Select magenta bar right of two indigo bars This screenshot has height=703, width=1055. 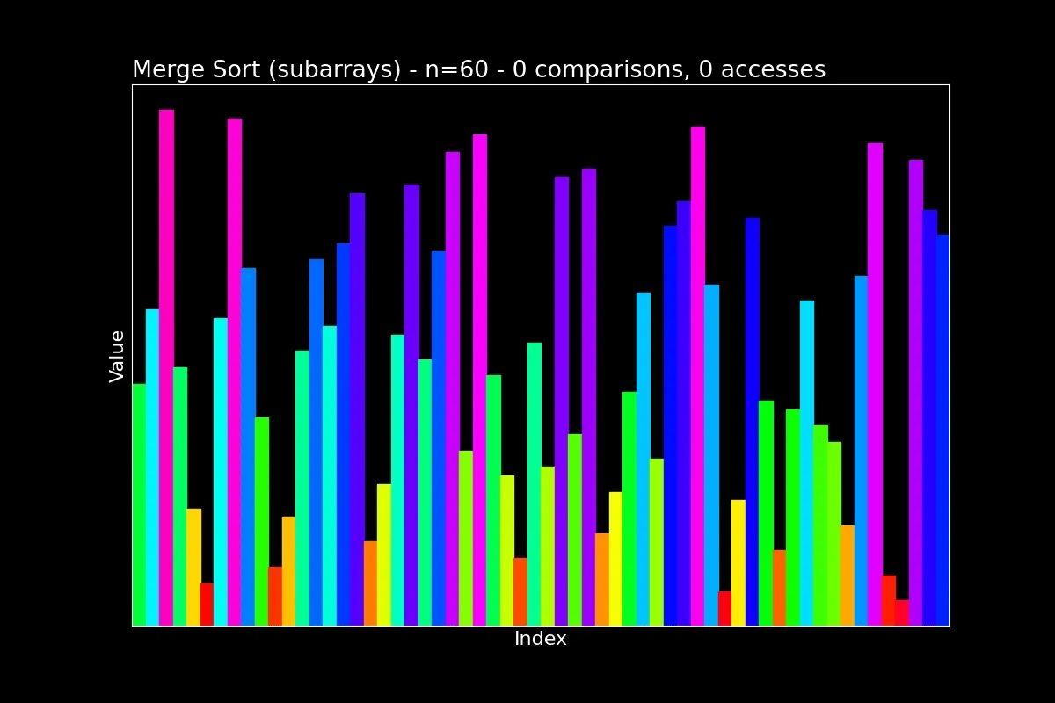(x=697, y=376)
